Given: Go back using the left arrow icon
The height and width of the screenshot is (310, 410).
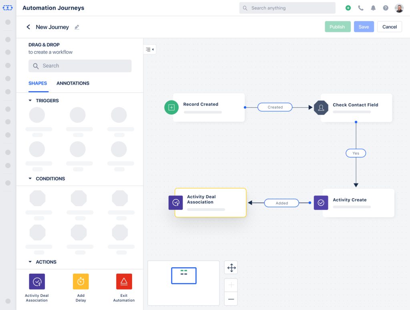Looking at the screenshot, I should [28, 27].
